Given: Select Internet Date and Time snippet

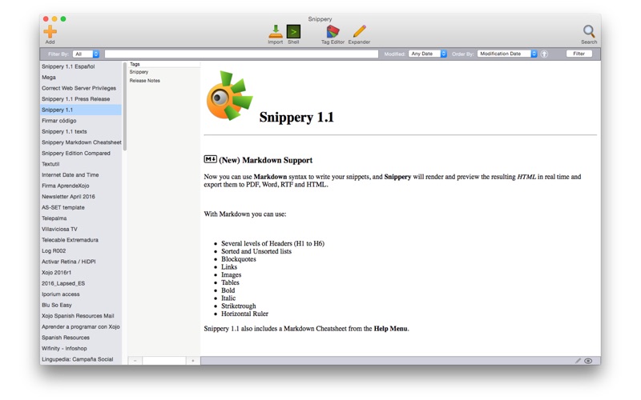Looking at the screenshot, I should pyautogui.click(x=81, y=175).
